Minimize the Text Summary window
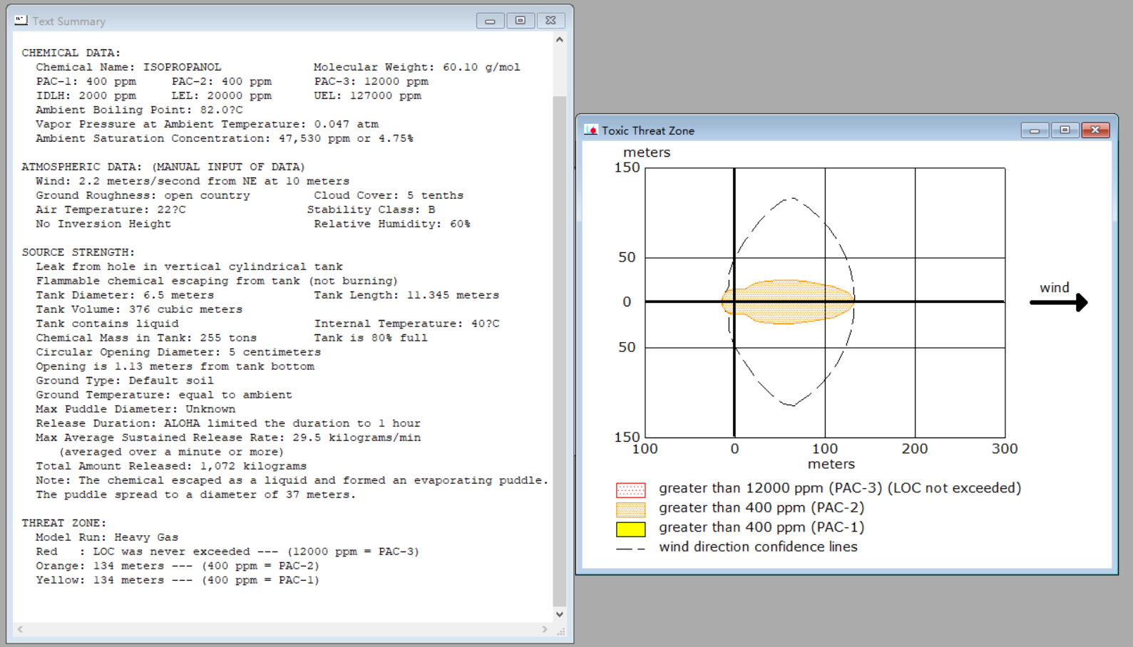This screenshot has height=647, width=1133. pyautogui.click(x=490, y=21)
